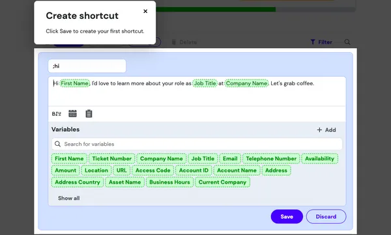The image size is (391, 235).
Task: Insert the Current Company variable
Action: (x=222, y=182)
